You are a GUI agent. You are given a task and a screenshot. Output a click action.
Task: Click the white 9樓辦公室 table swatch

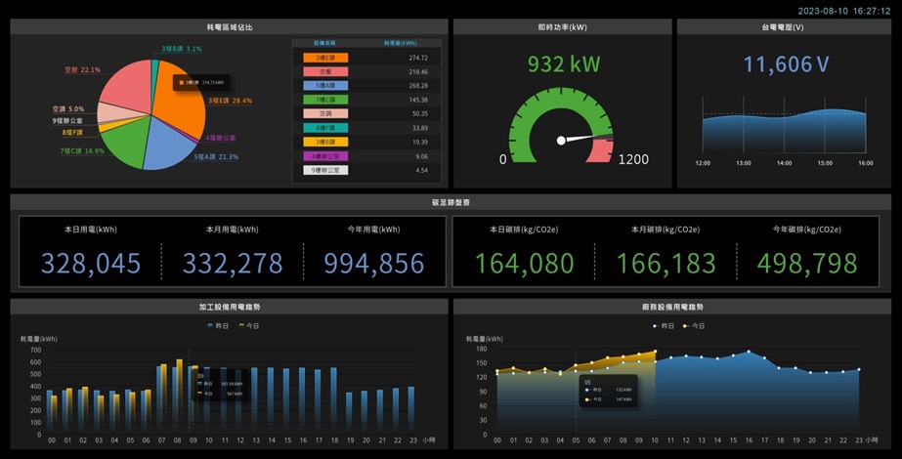tap(325, 170)
